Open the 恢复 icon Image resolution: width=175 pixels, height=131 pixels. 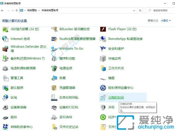coord(54,78)
